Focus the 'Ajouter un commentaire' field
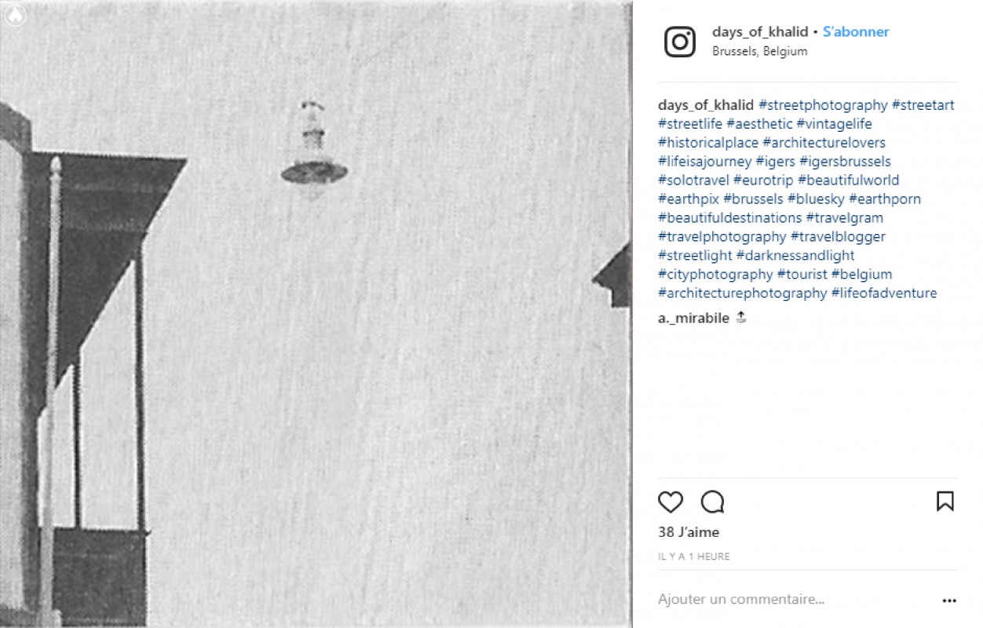This screenshot has width=983, height=628. 793,600
